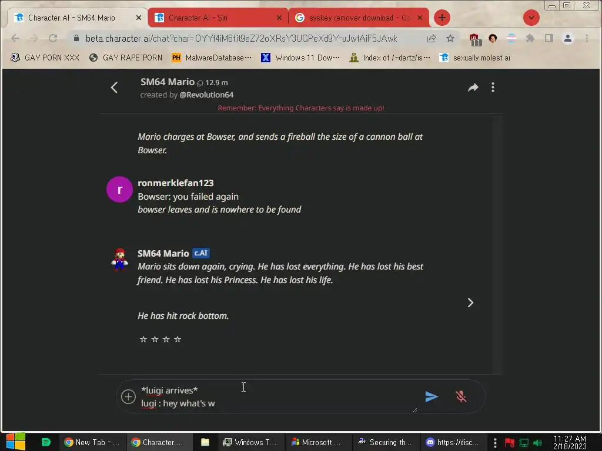Switch to Windows T… taskbar window
The image size is (602, 451).
coord(250,442)
